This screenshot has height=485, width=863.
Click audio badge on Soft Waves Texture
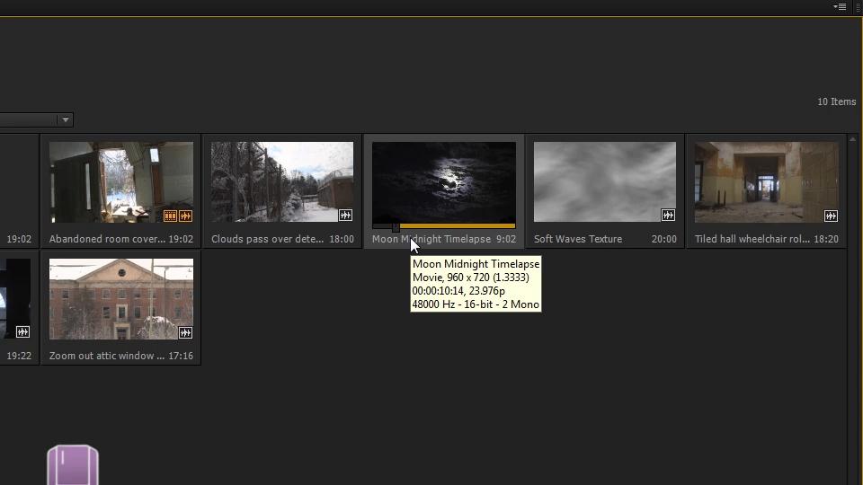[x=668, y=215]
